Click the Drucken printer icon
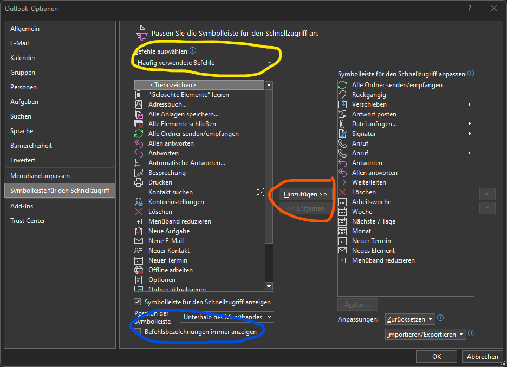 click(x=139, y=182)
